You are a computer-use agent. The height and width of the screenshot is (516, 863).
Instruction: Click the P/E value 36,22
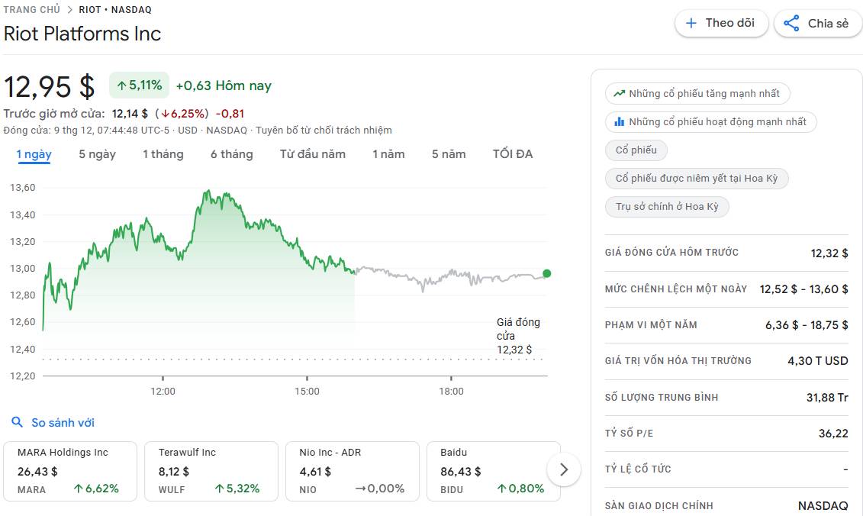(833, 434)
